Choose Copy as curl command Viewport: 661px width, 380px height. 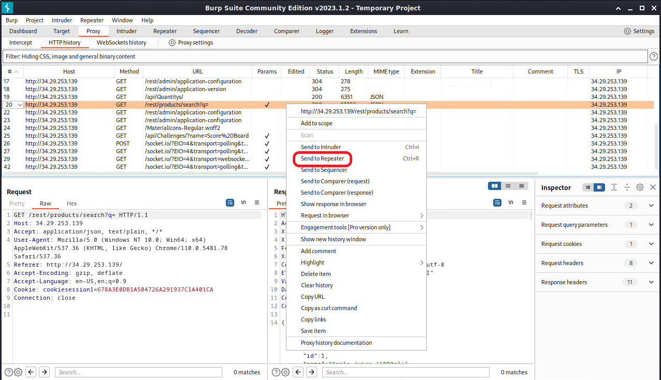356,308
